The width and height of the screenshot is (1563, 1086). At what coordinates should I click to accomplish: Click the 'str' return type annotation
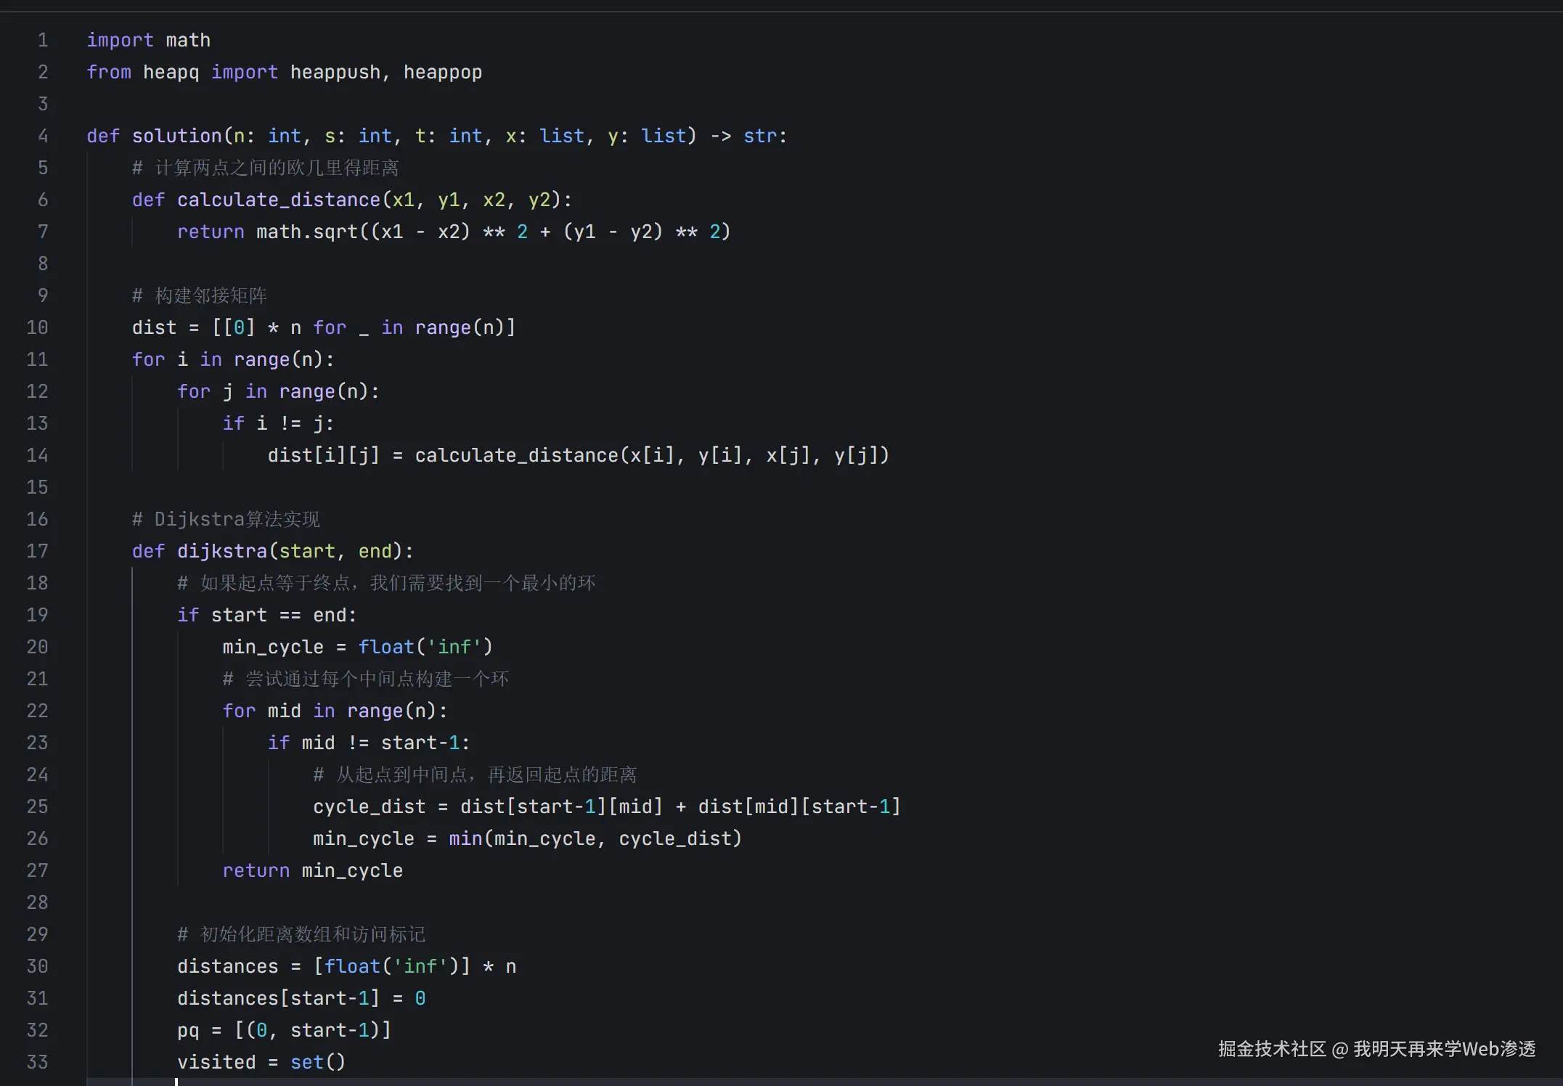click(x=759, y=136)
